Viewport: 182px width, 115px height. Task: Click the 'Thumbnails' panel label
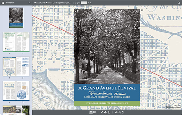(10, 3)
